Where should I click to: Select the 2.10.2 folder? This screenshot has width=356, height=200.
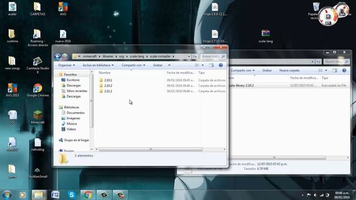pos(108,86)
